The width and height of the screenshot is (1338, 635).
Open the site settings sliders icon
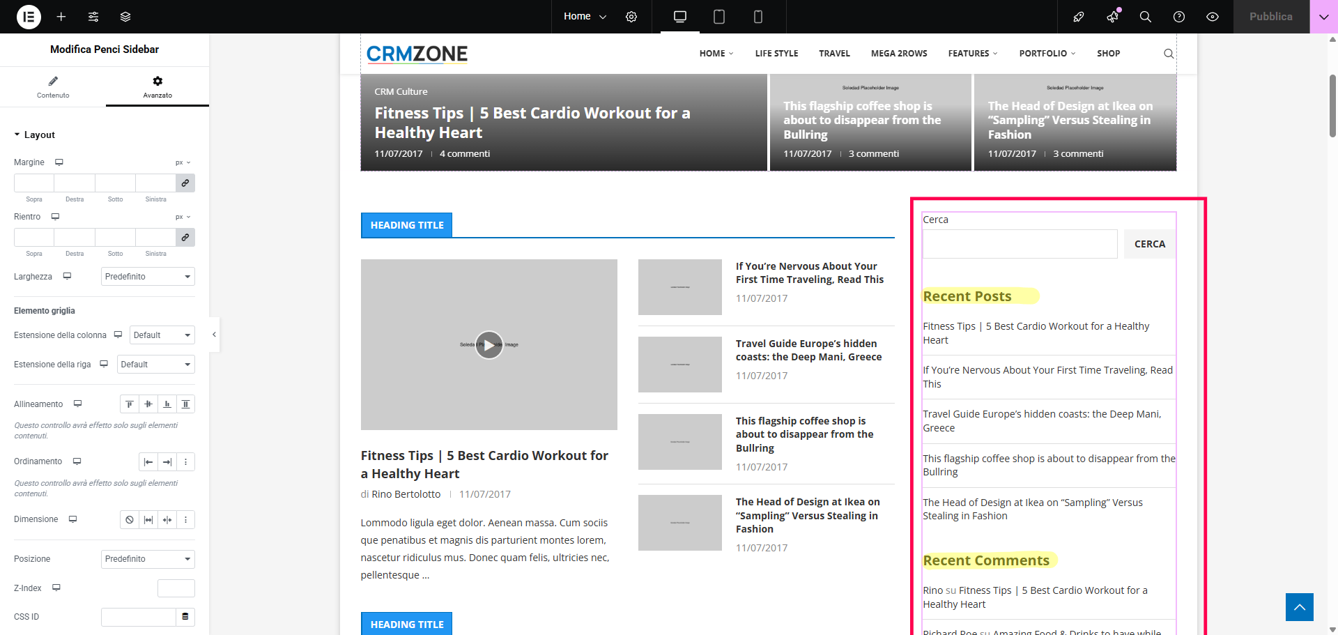pyautogui.click(x=93, y=17)
